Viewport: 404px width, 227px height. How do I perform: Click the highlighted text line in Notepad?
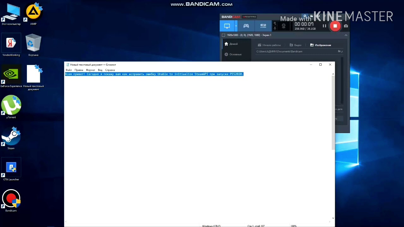(x=154, y=74)
